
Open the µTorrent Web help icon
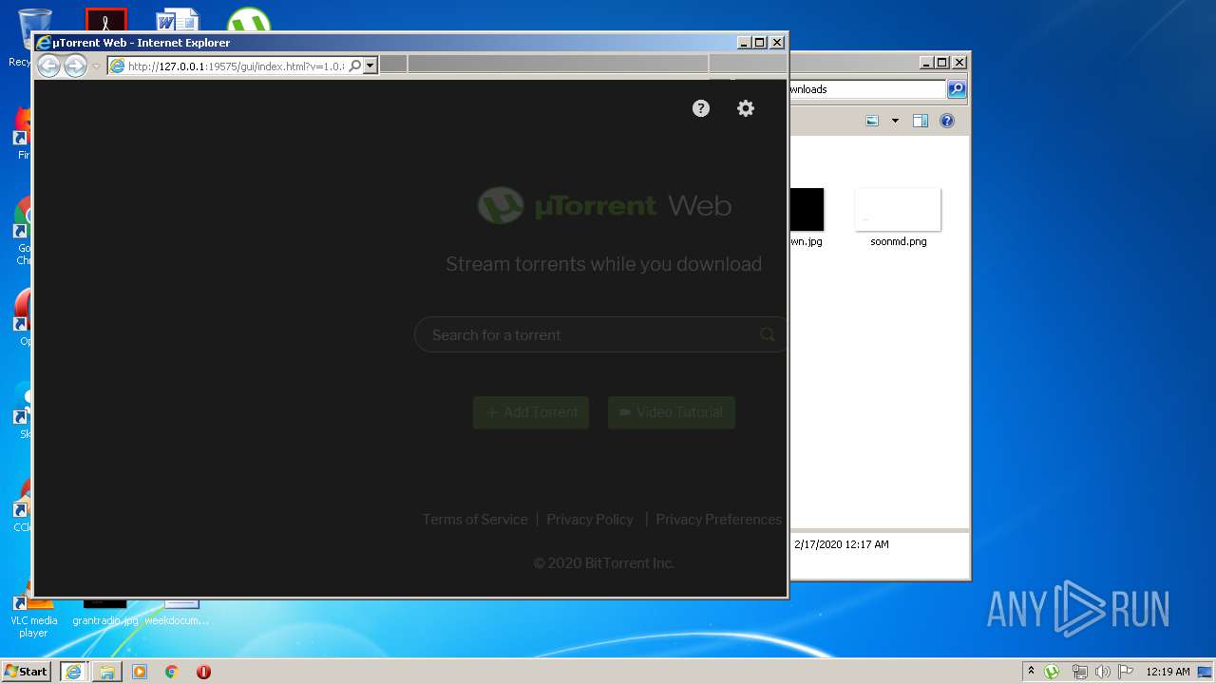point(701,108)
